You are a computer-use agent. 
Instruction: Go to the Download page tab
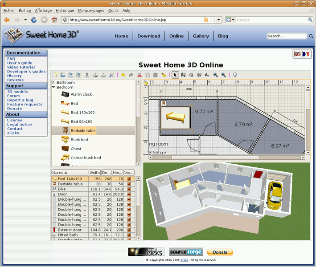pos(149,36)
